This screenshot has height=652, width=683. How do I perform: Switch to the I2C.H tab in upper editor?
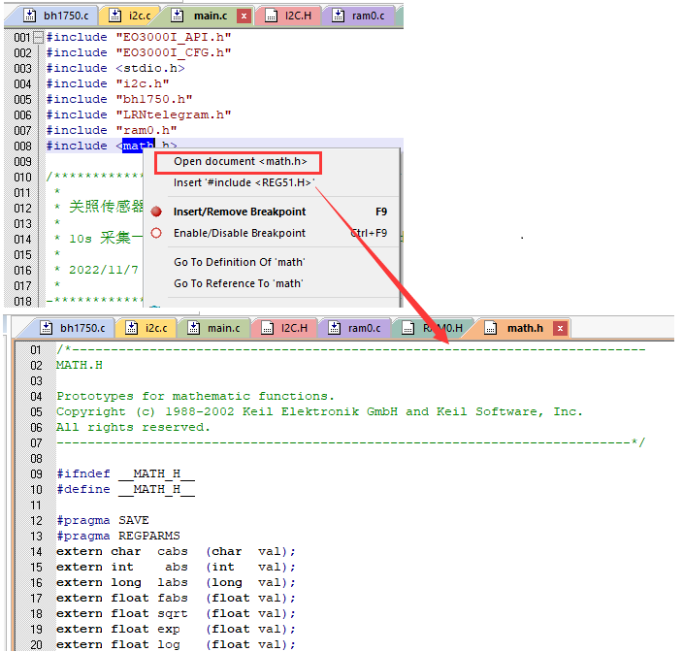pyautogui.click(x=289, y=16)
